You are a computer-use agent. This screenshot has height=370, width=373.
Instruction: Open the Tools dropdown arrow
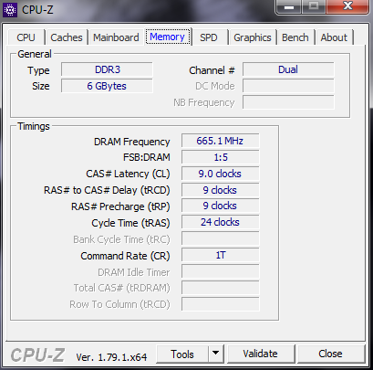(x=216, y=354)
